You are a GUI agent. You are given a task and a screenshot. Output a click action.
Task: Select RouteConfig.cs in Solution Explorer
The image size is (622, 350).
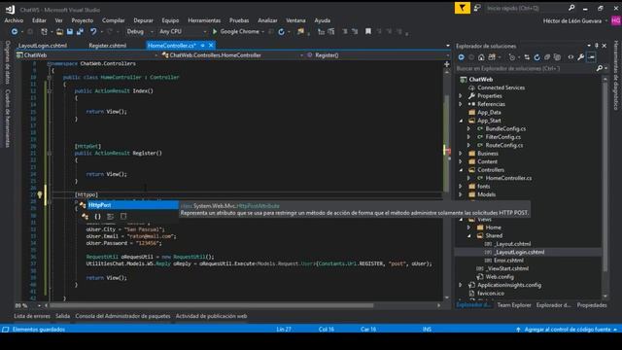click(504, 145)
